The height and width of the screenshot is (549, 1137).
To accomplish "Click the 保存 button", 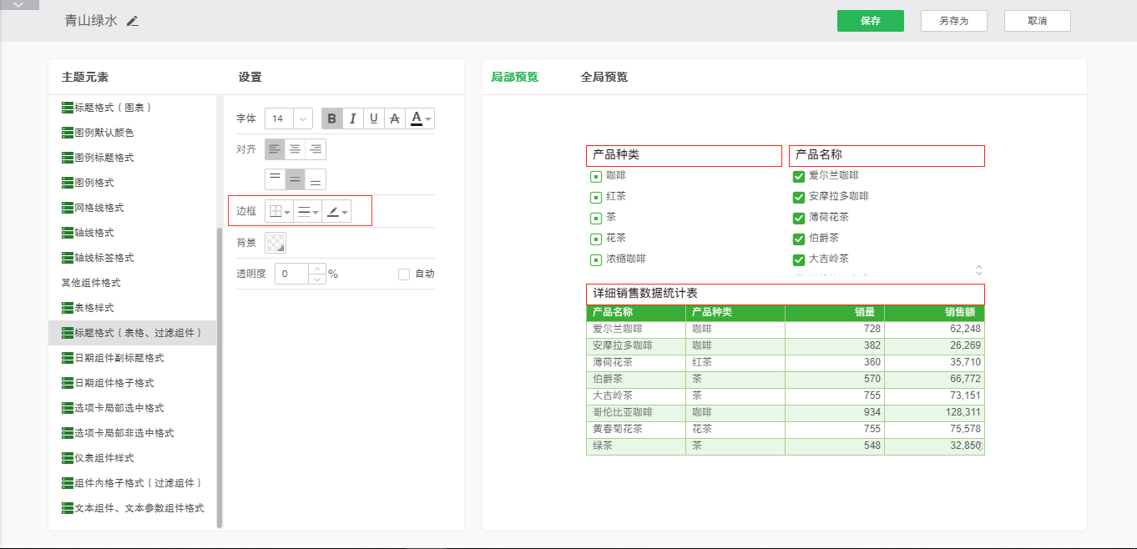I will point(870,21).
